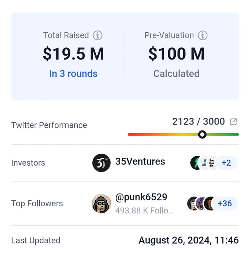
Task: Open the Twitter Performance external link icon
Action: click(x=233, y=122)
